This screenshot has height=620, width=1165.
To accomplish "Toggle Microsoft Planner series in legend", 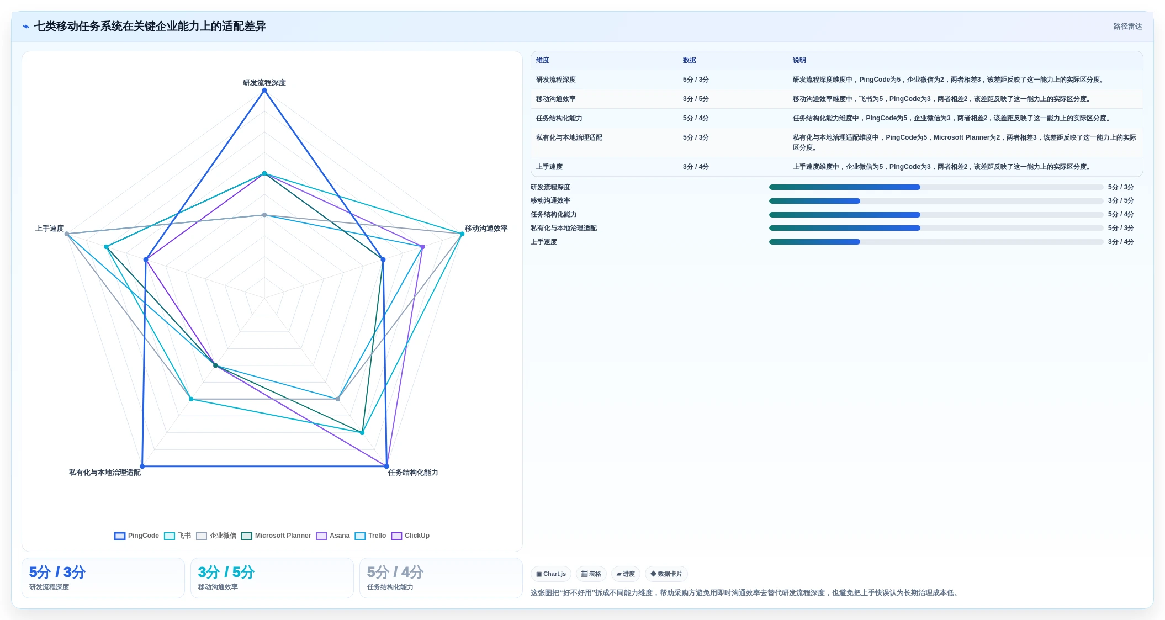I will (x=276, y=536).
